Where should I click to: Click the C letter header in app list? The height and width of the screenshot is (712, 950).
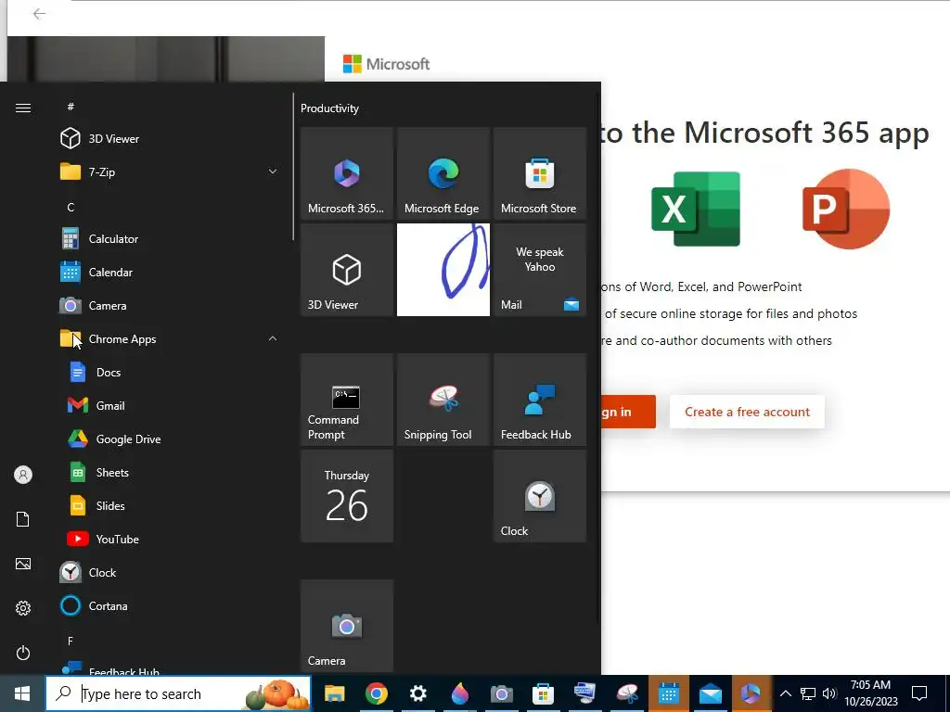coord(71,207)
